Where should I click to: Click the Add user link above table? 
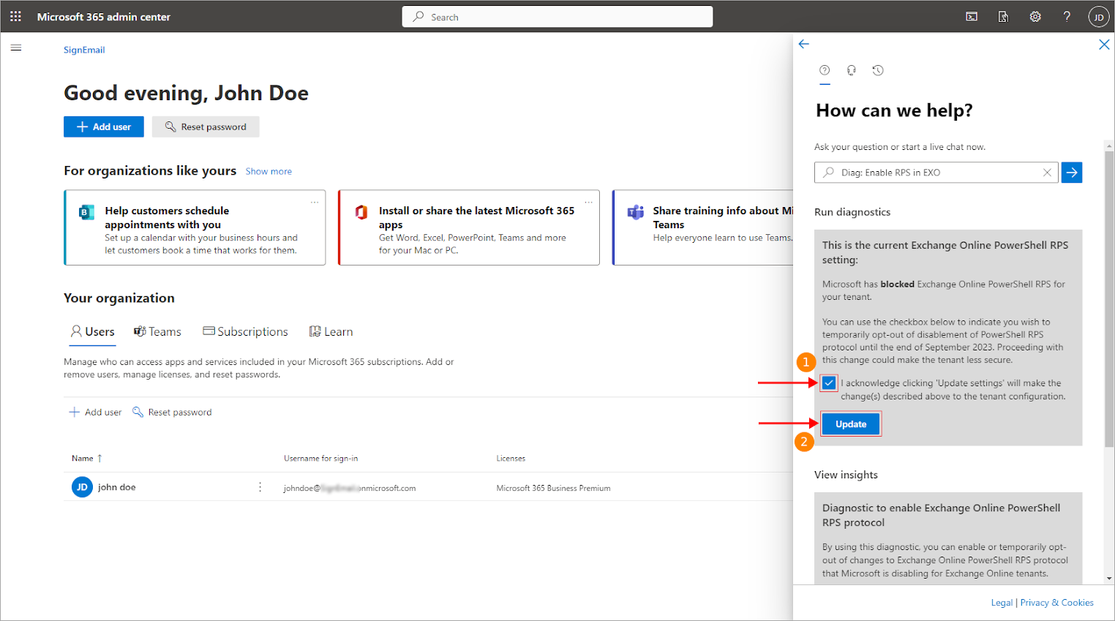[95, 412]
